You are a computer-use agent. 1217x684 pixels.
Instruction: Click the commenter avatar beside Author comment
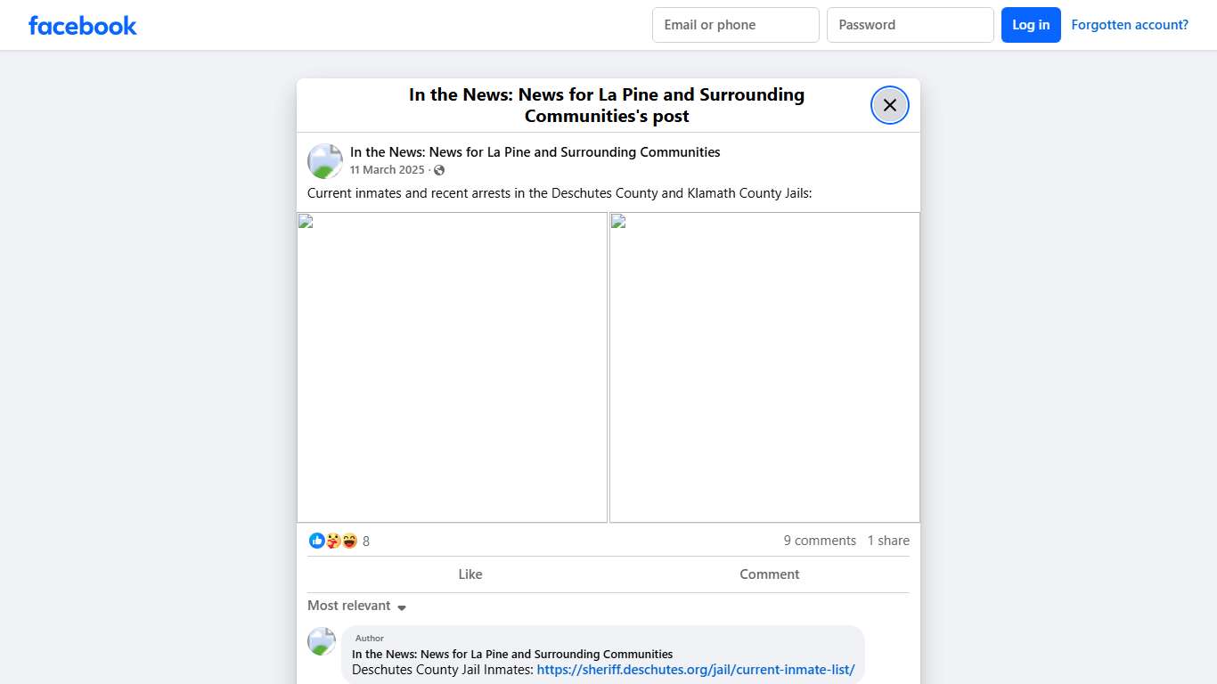[322, 641]
